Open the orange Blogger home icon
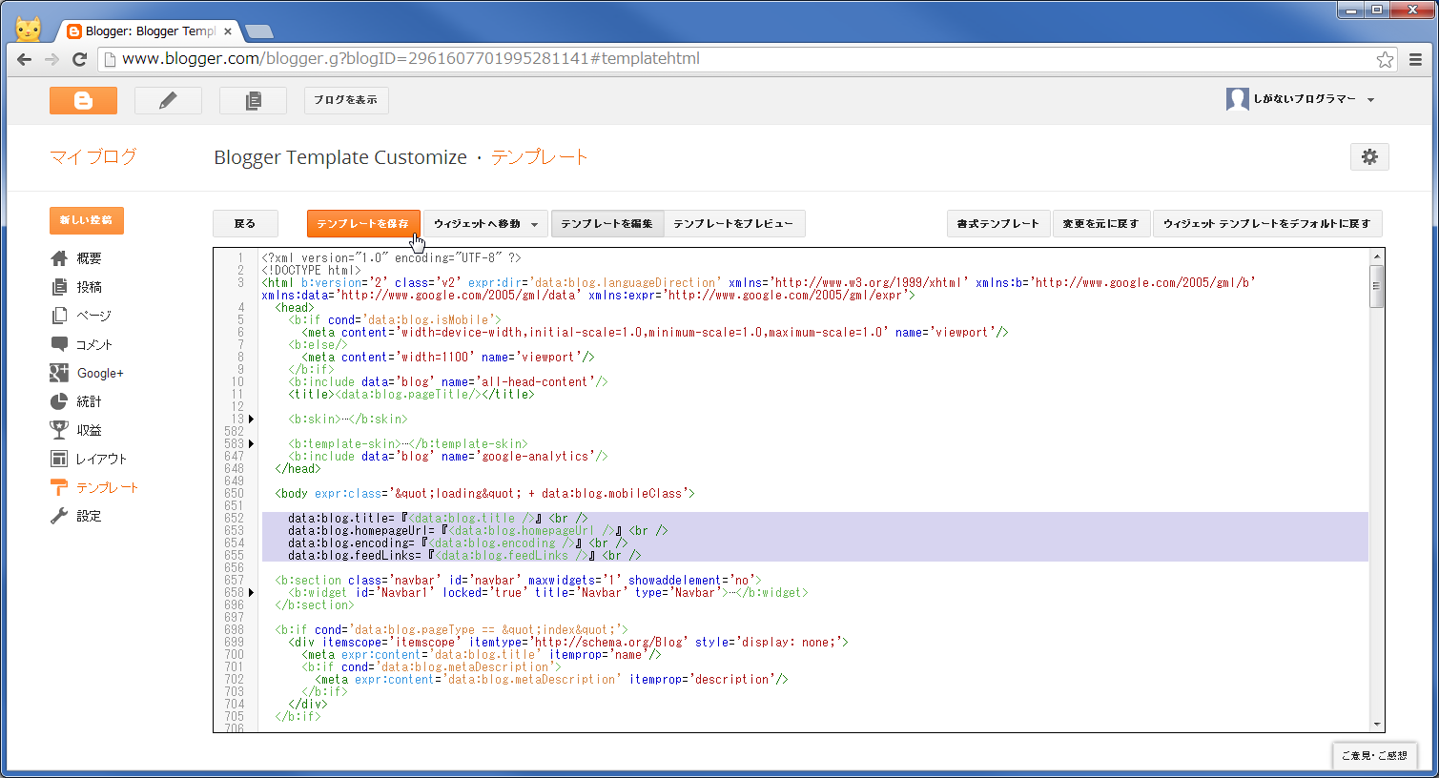This screenshot has width=1439, height=778. (x=83, y=100)
